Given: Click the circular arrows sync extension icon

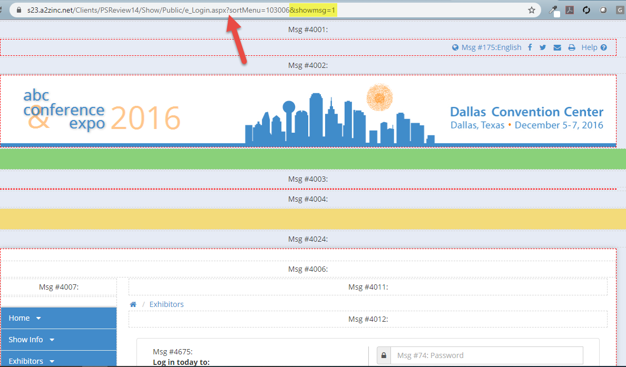Looking at the screenshot, I should 586,10.
